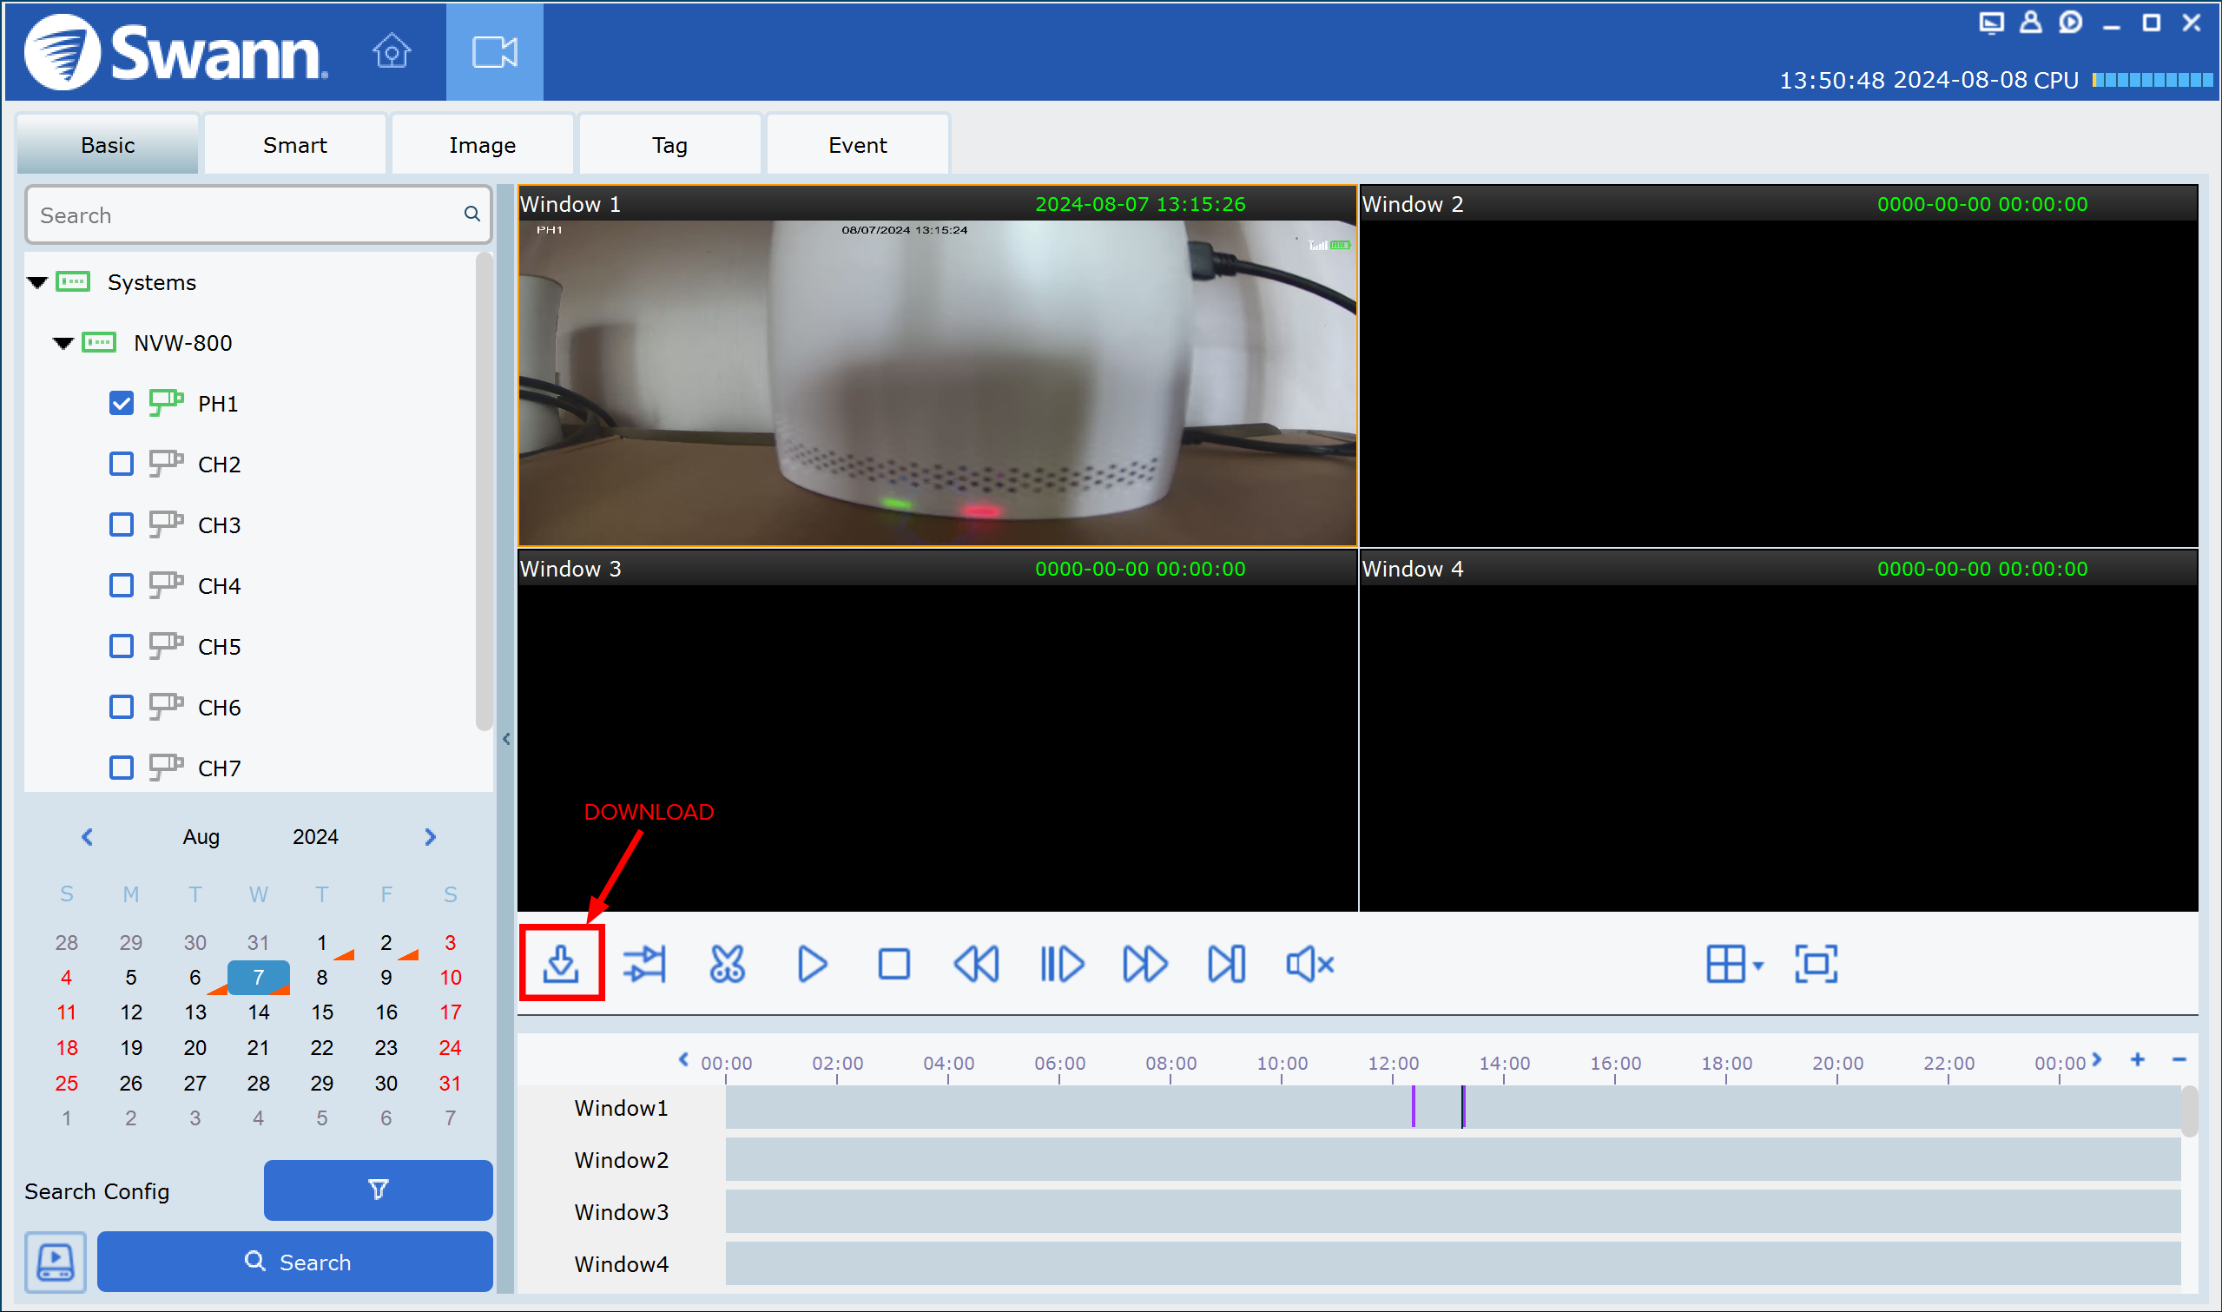Image resolution: width=2222 pixels, height=1312 pixels.
Task: Select August 8 in calendar
Action: coord(322,977)
